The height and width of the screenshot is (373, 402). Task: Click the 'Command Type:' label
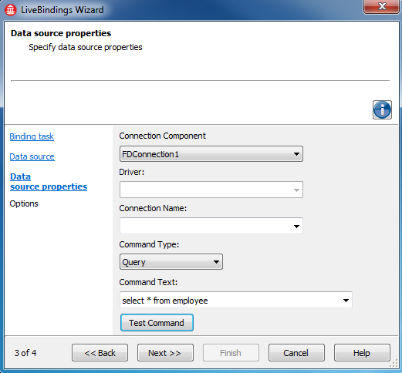(149, 244)
